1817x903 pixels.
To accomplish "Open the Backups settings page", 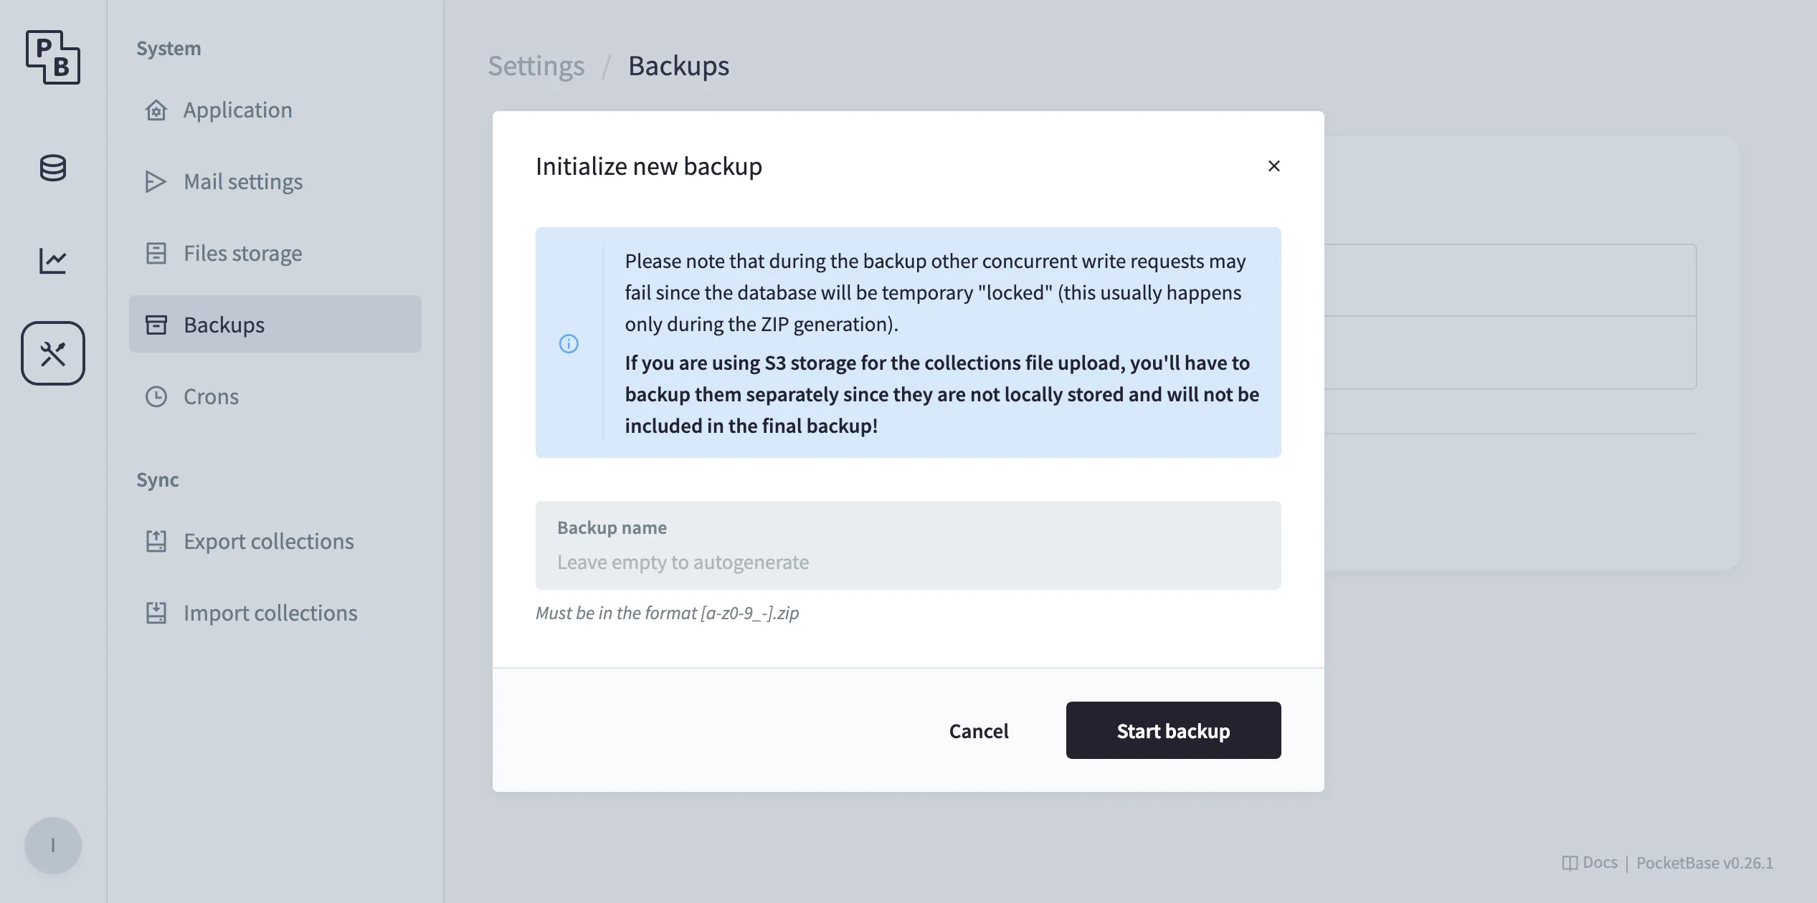I will pyautogui.click(x=224, y=325).
